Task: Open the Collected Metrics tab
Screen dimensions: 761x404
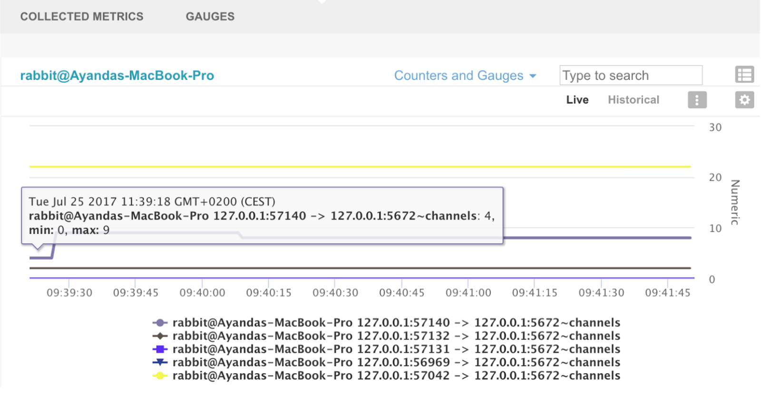Action: point(81,17)
